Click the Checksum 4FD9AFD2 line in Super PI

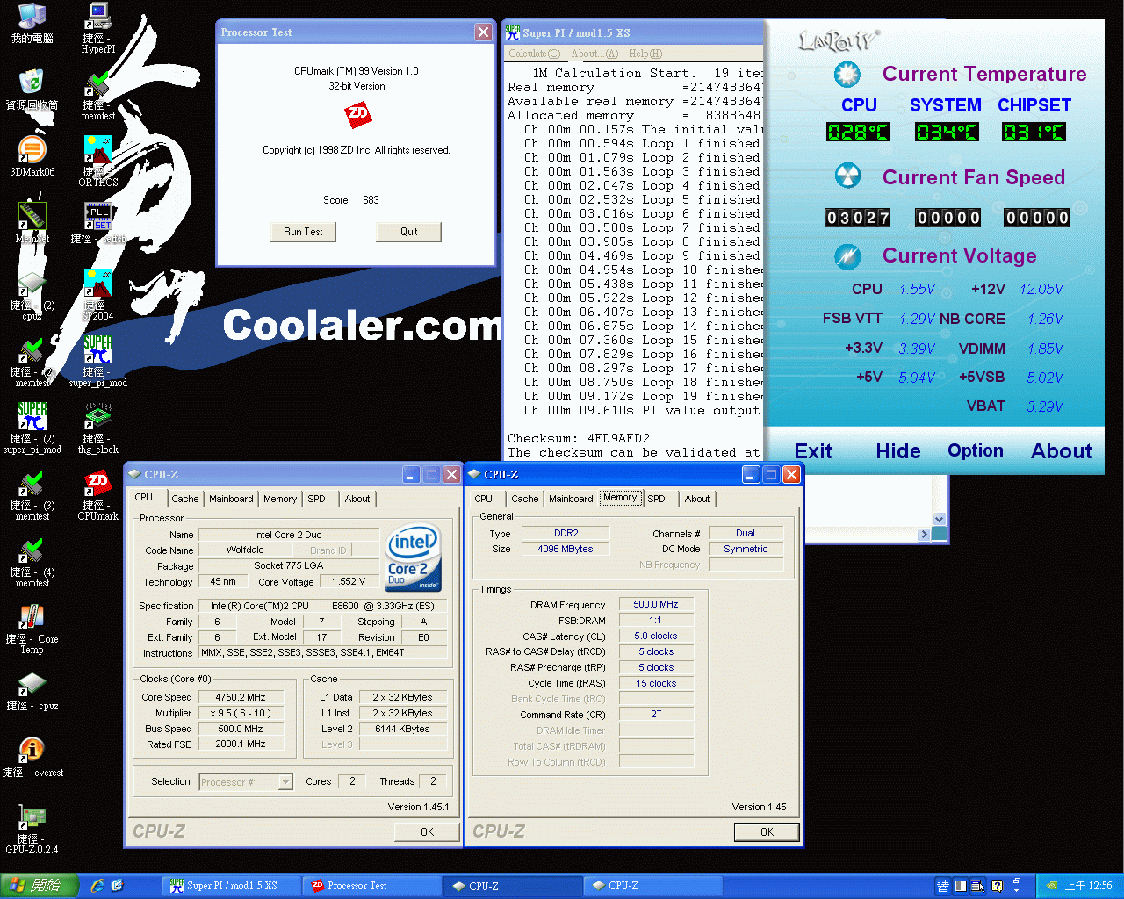tap(579, 438)
